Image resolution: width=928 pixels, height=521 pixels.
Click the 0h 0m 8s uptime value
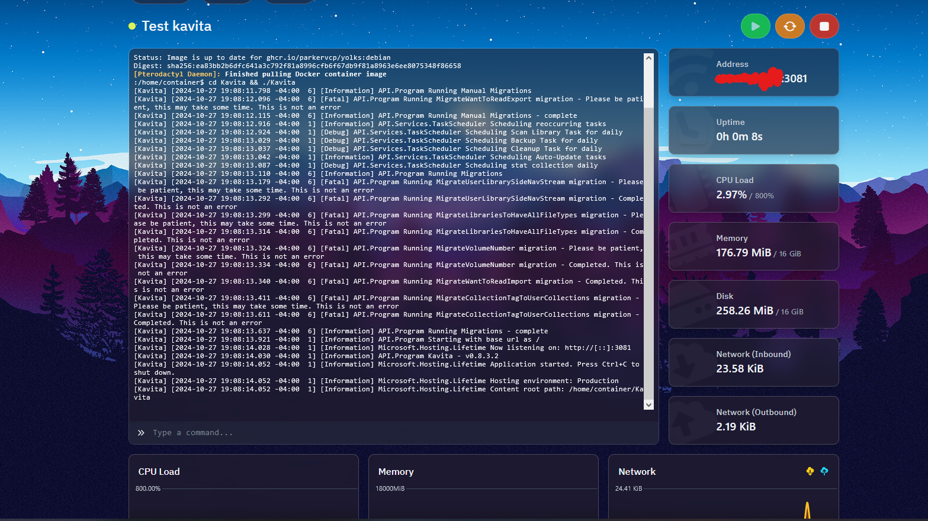739,137
